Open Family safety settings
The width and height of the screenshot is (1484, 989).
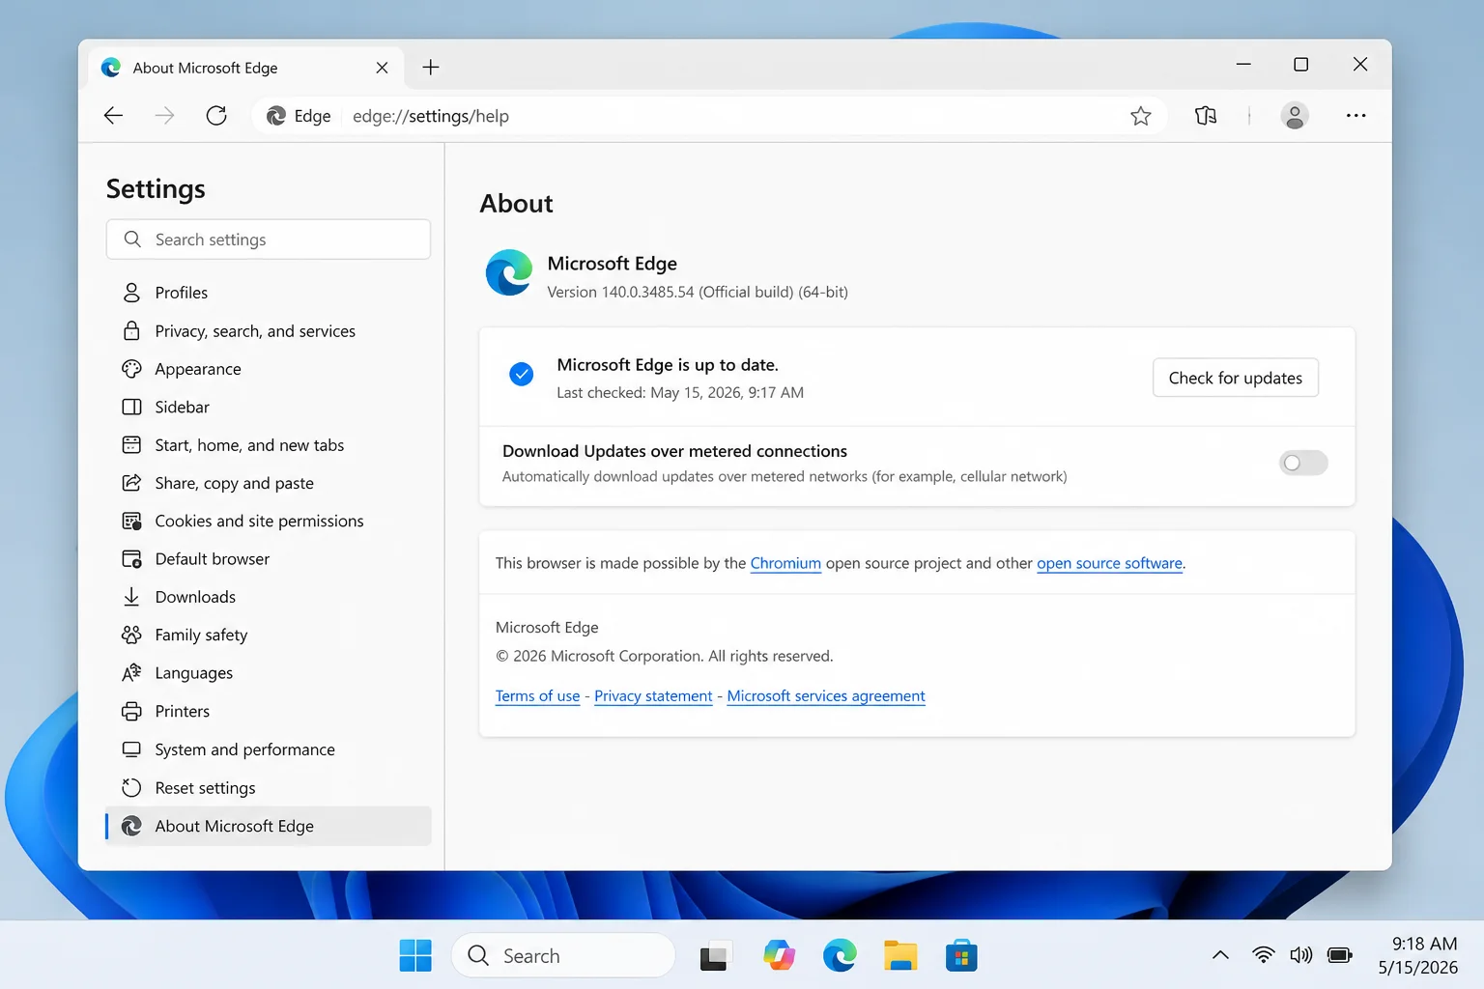click(x=269, y=635)
